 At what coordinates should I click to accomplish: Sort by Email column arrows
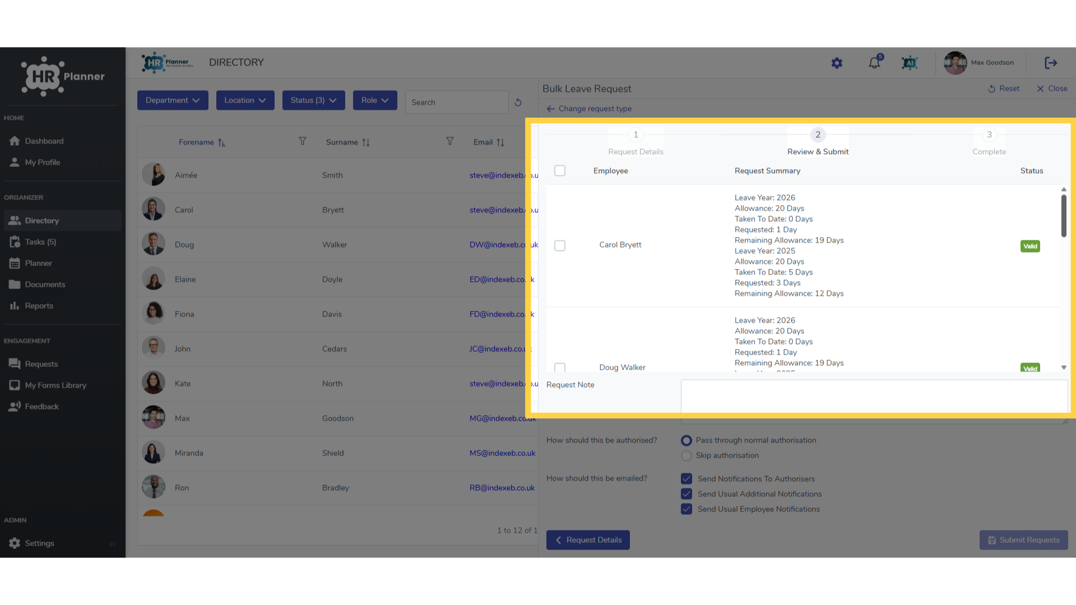click(500, 142)
